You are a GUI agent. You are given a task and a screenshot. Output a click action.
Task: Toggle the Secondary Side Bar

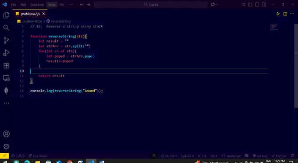264,4
